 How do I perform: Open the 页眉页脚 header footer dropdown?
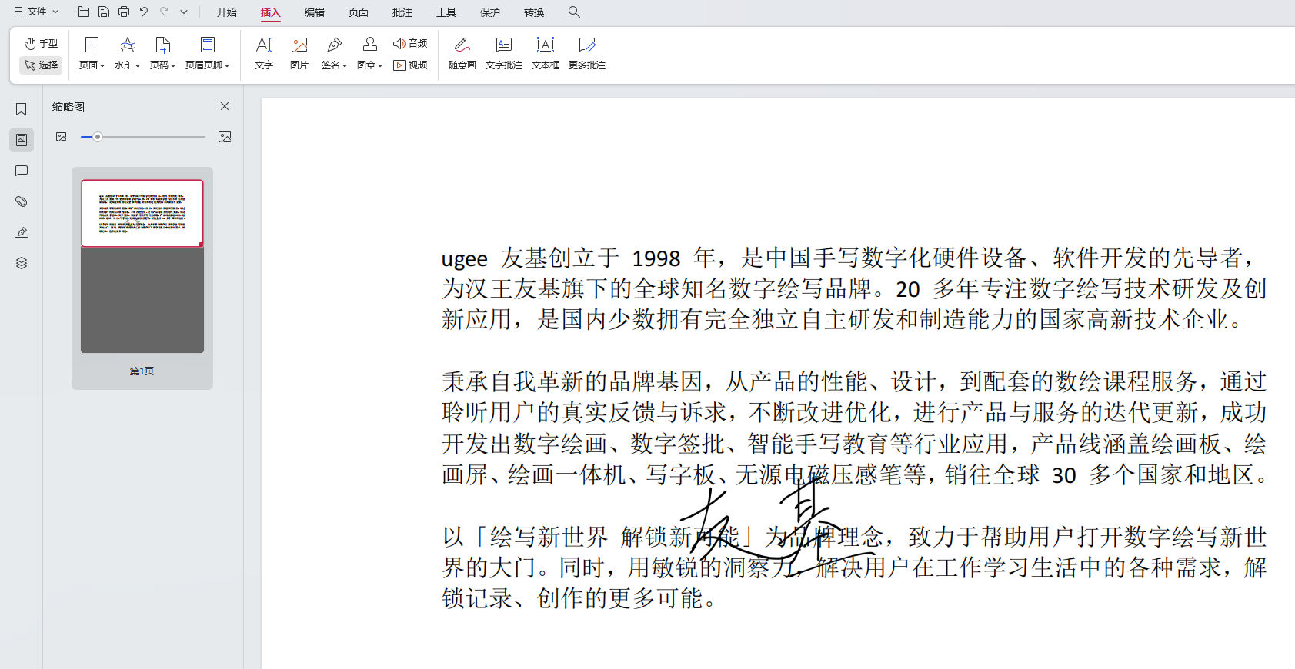point(208,54)
